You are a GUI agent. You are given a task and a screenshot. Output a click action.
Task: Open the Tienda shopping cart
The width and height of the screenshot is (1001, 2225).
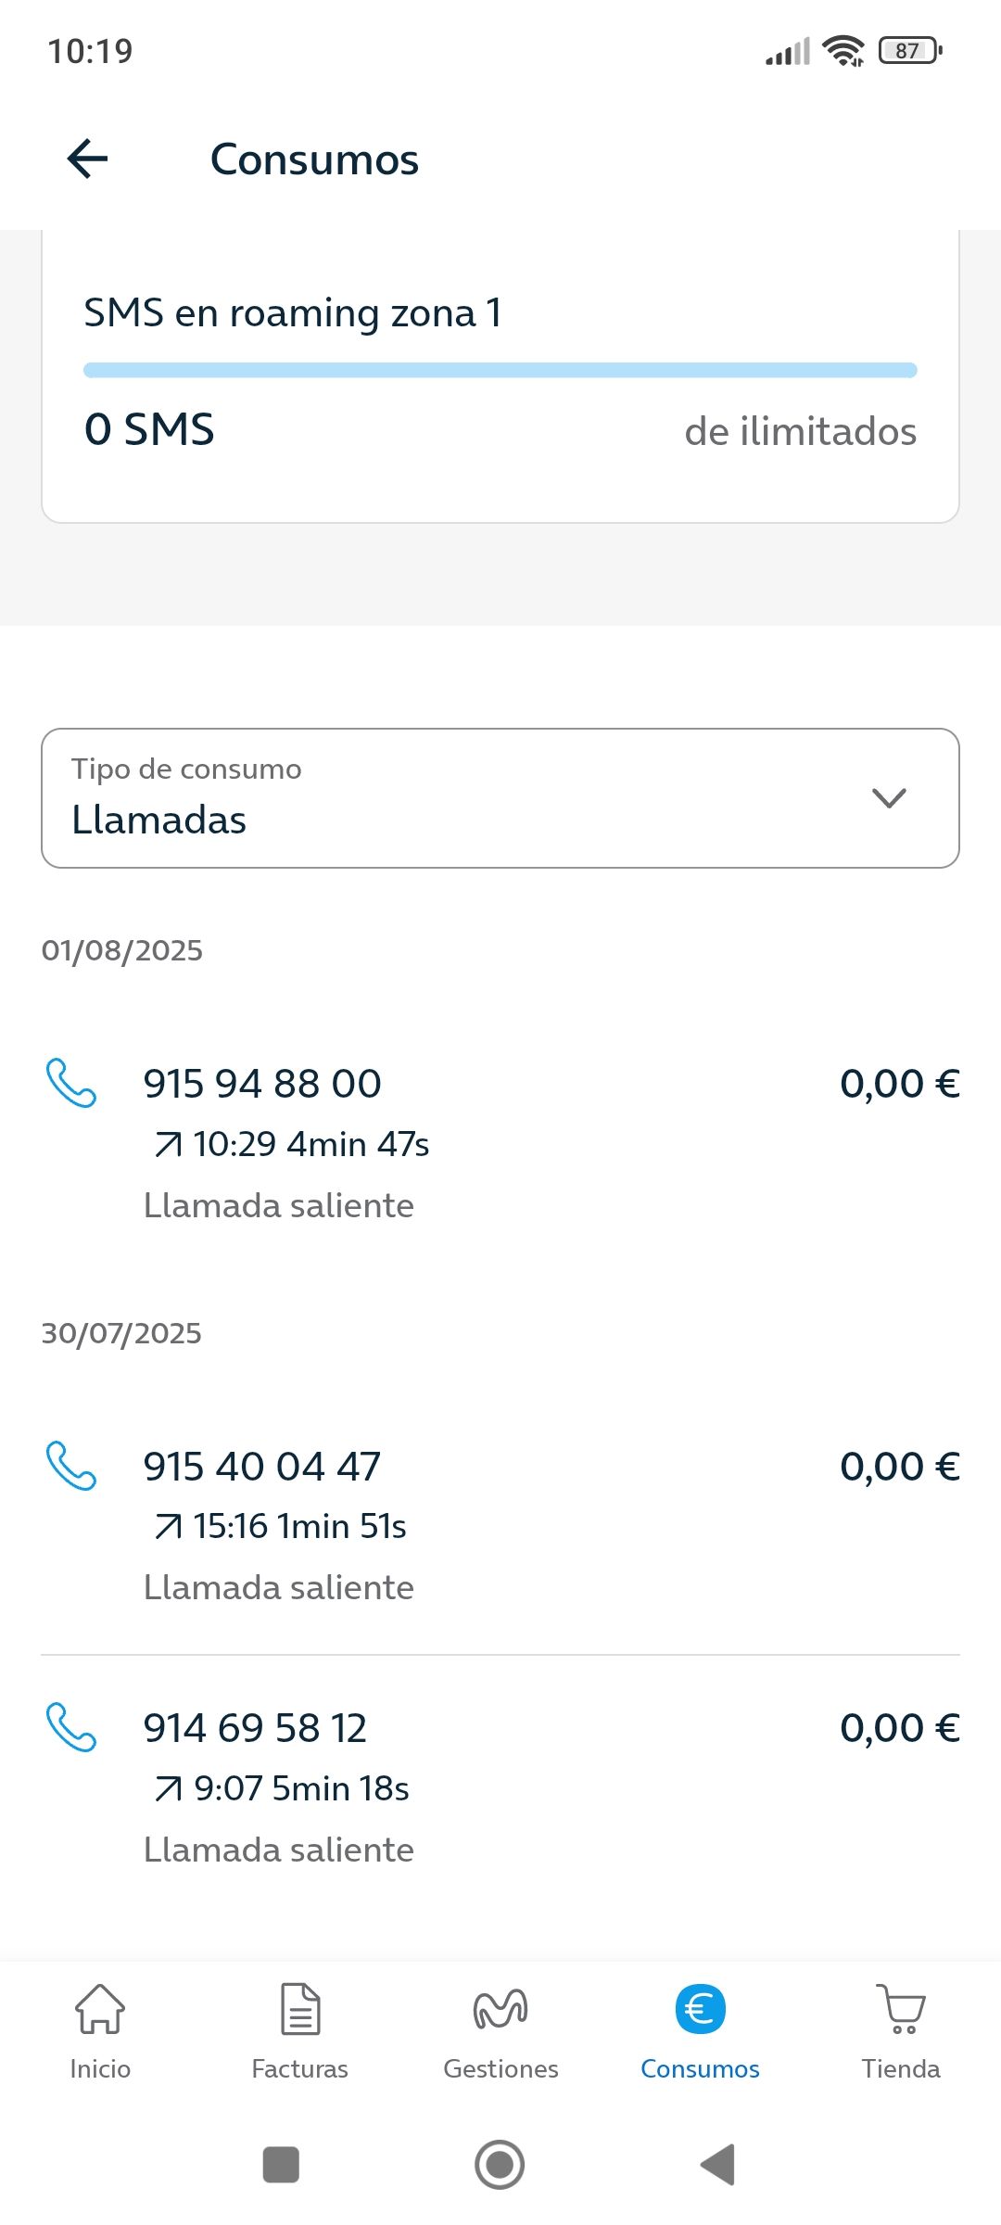pos(901,2030)
